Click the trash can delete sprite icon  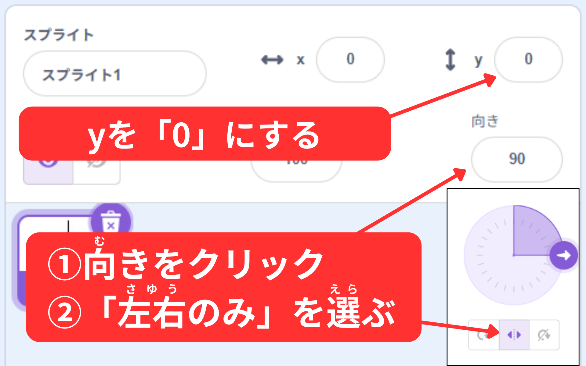click(x=111, y=221)
